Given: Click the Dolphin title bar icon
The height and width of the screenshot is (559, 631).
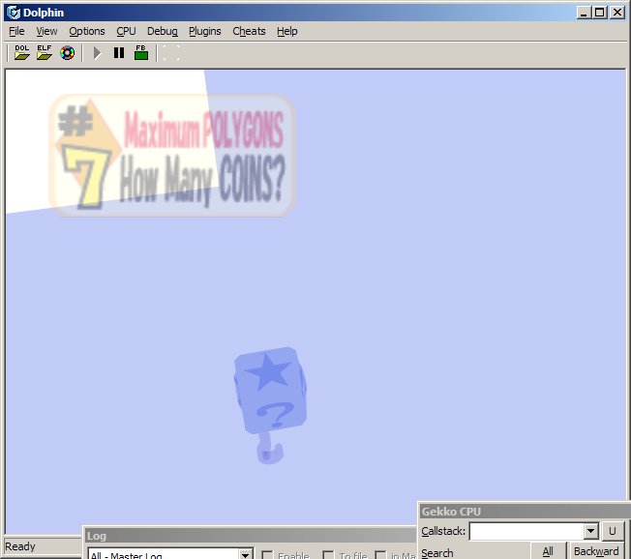Looking at the screenshot, I should pyautogui.click(x=14, y=13).
